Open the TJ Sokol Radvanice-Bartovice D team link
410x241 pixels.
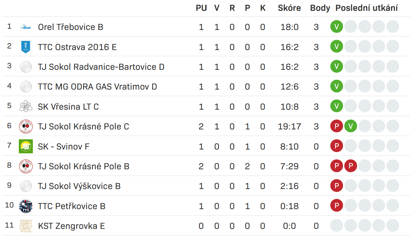pos(101,67)
